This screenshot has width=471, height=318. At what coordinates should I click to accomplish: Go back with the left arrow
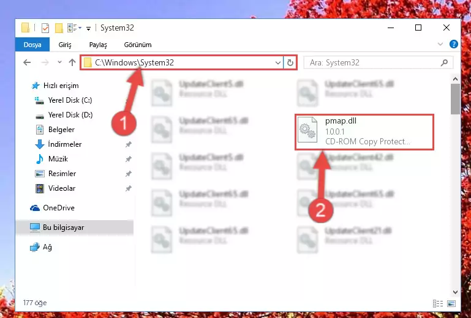(27, 62)
